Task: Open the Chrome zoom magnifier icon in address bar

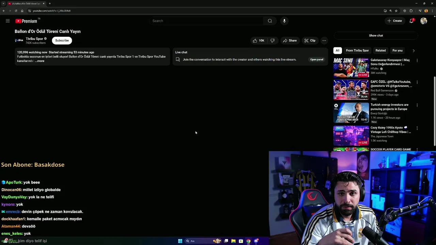Action: (x=391, y=11)
